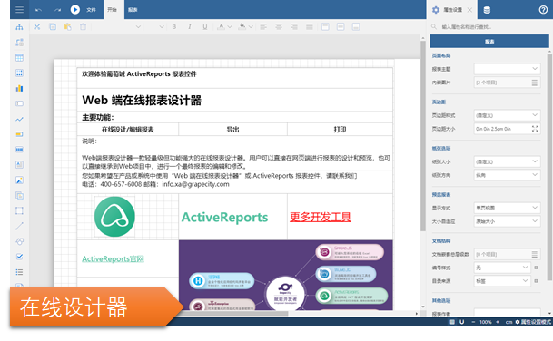Open the hamburger main menu
The image size is (553, 341).
[19, 9]
